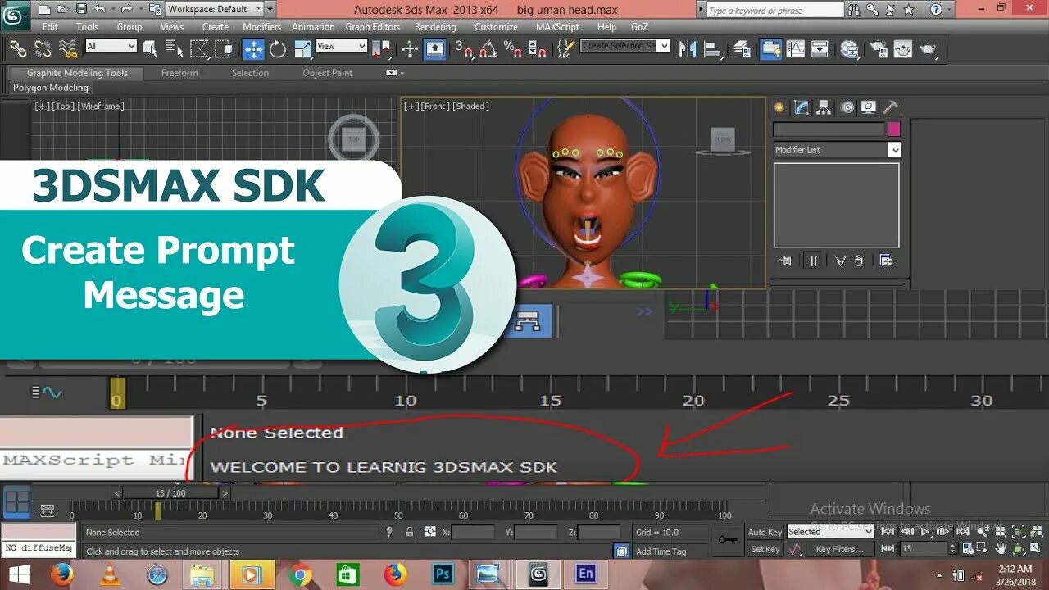Open the Utilities command panel tab
Image resolution: width=1049 pixels, height=590 pixels.
click(892, 107)
